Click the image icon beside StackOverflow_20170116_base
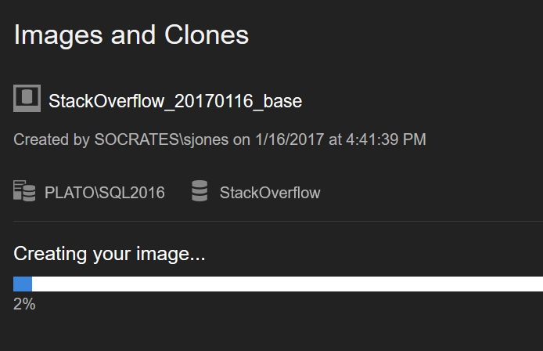The image size is (543, 351). click(x=27, y=99)
